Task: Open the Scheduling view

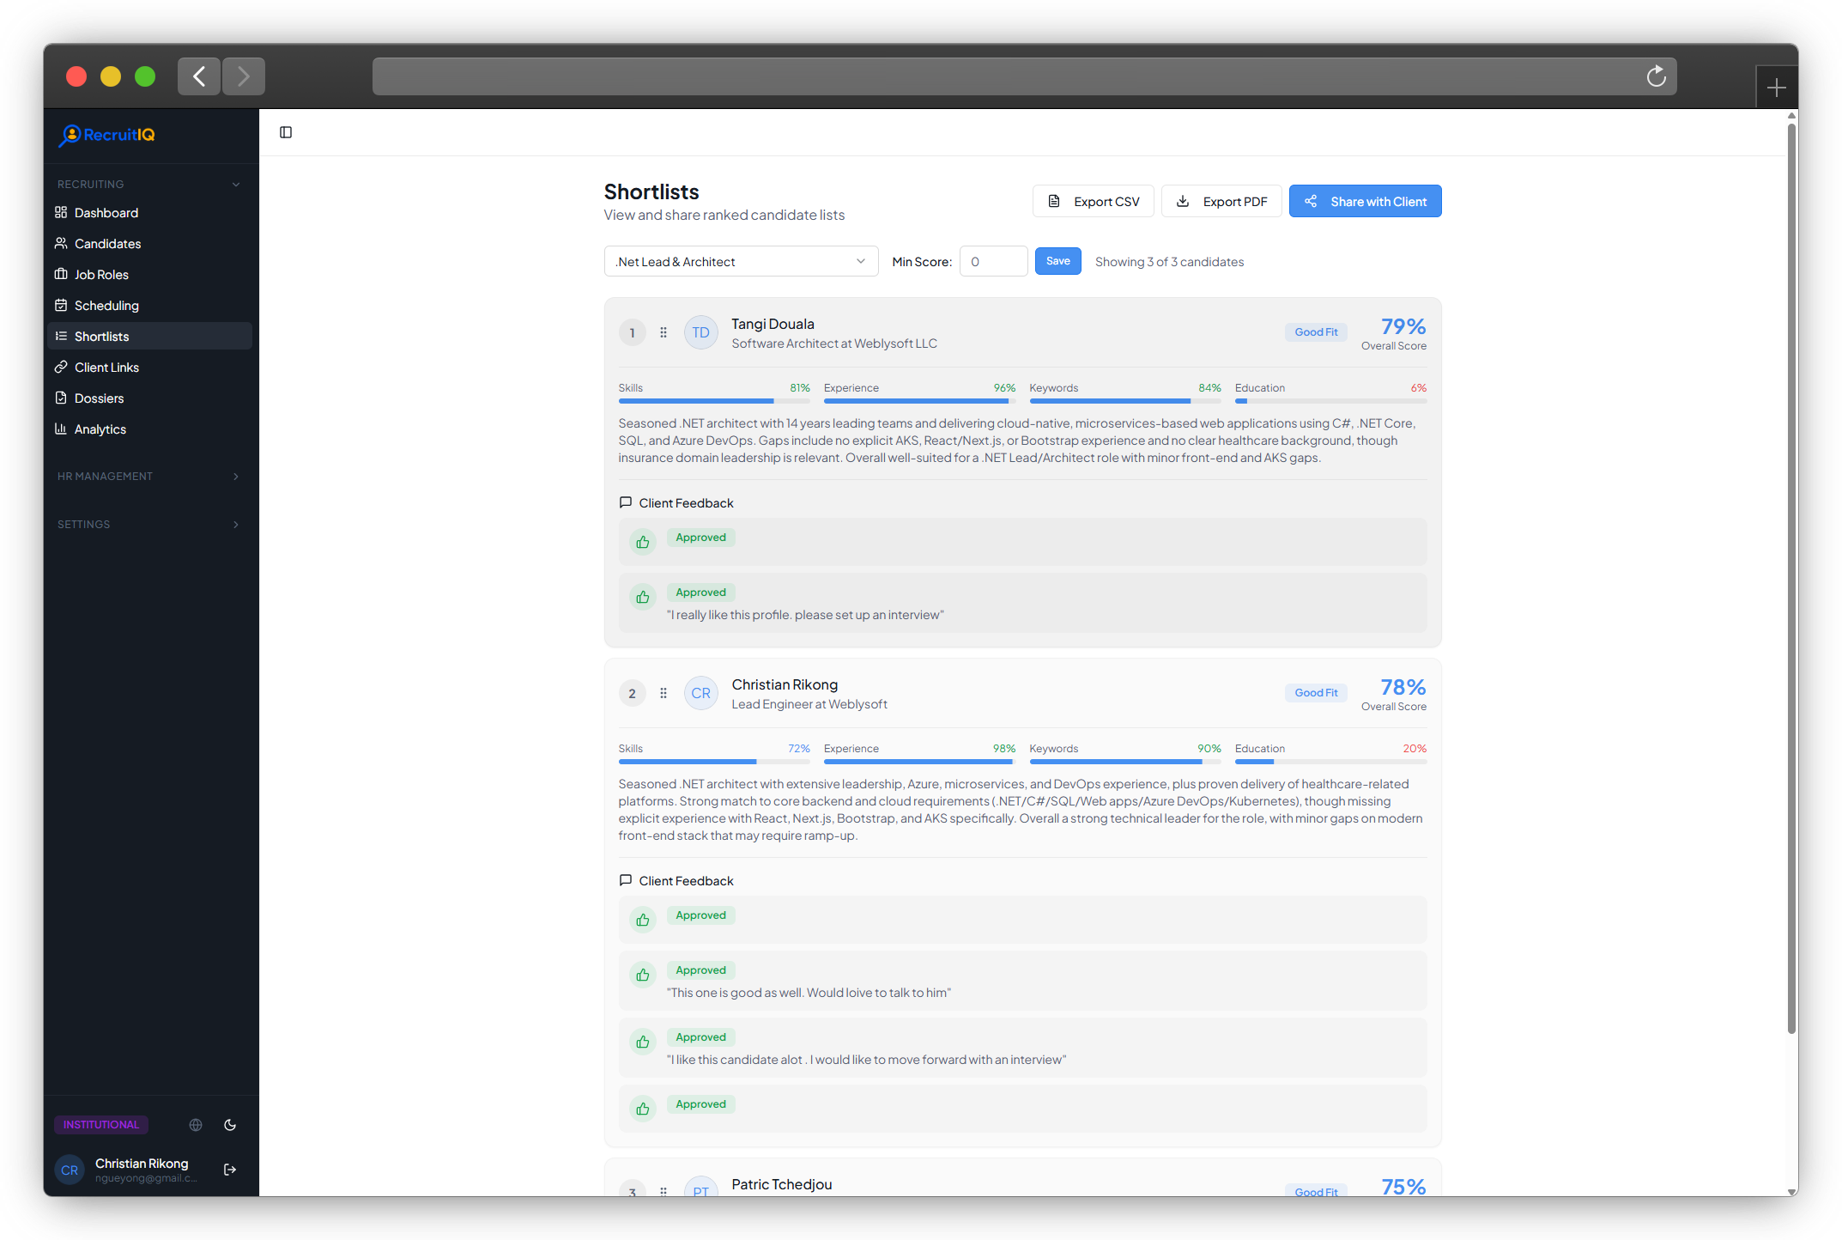Action: [x=106, y=305]
